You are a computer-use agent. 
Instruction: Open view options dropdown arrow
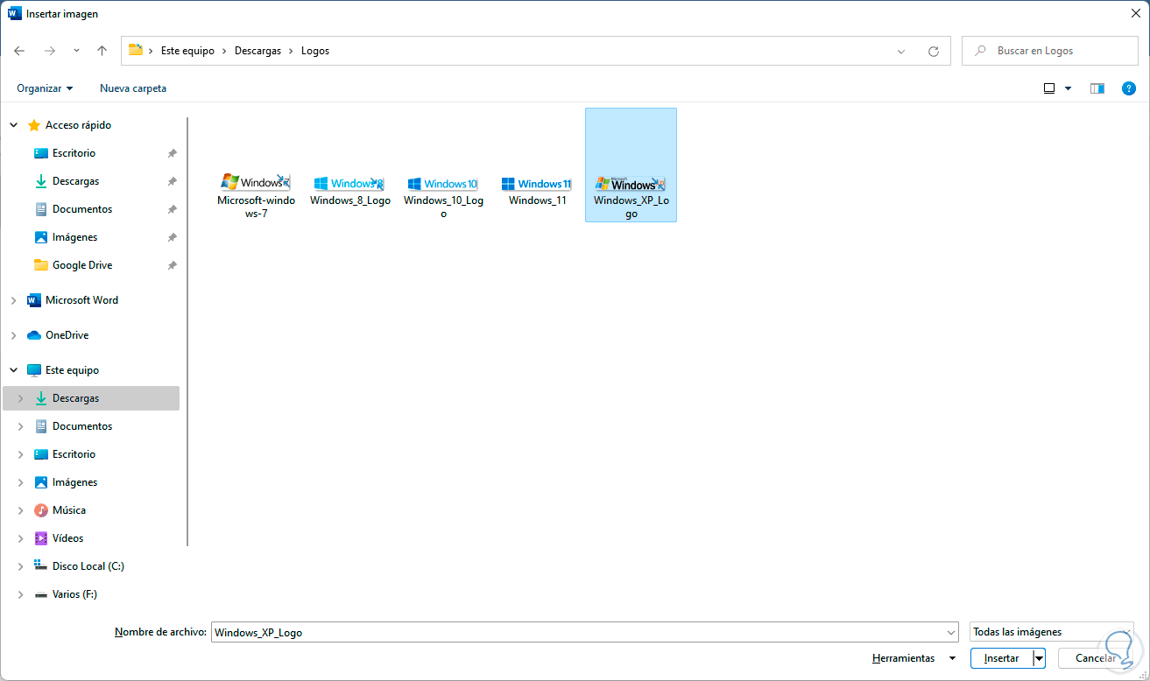1068,88
